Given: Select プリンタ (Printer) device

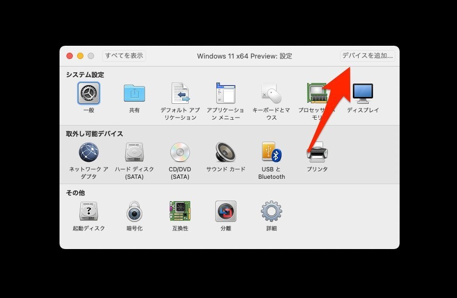Looking at the screenshot, I should click(x=317, y=152).
